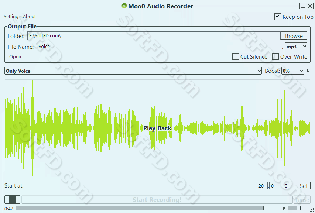Viewport: 315px width, 213px height.
Task: Click the Open output folder link
Action: pyautogui.click(x=15, y=57)
